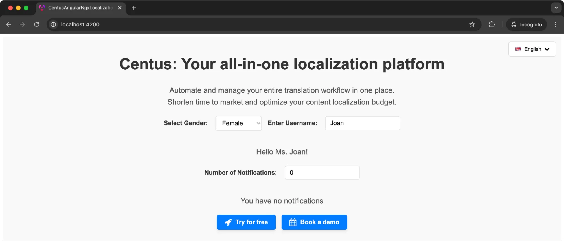Image resolution: width=564 pixels, height=241 pixels.
Task: Click the browser forward arrow
Action: (23, 24)
